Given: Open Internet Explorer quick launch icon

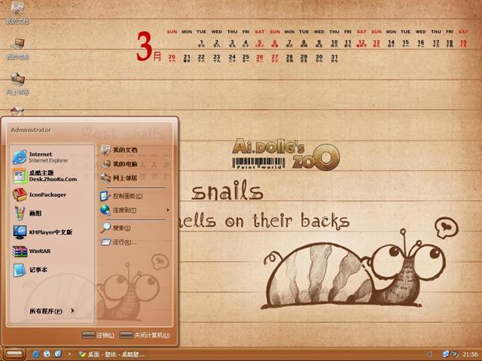Looking at the screenshot, I should pyautogui.click(x=35, y=354).
